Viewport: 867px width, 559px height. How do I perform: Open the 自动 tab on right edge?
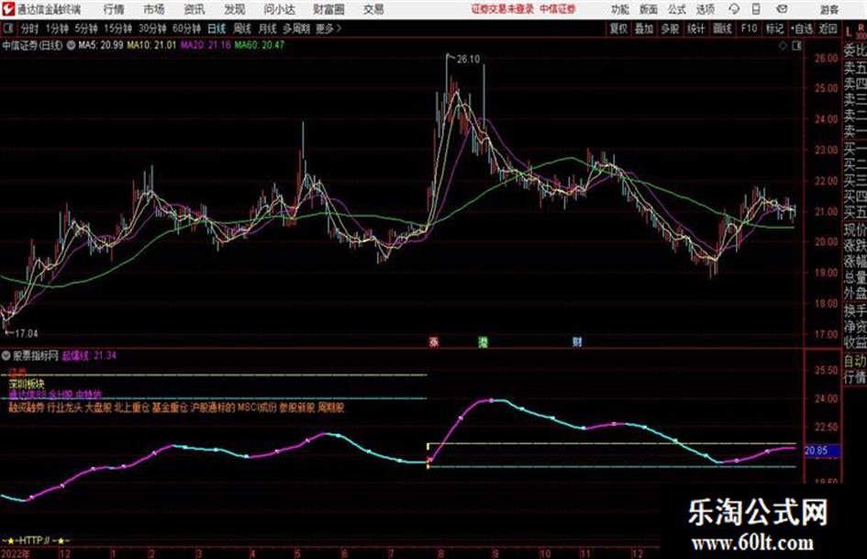855,362
